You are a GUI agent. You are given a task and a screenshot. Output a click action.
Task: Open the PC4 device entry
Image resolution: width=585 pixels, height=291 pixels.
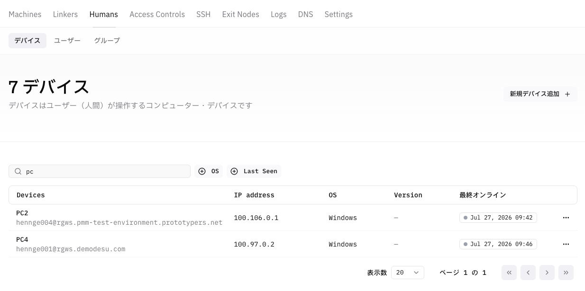(22, 239)
